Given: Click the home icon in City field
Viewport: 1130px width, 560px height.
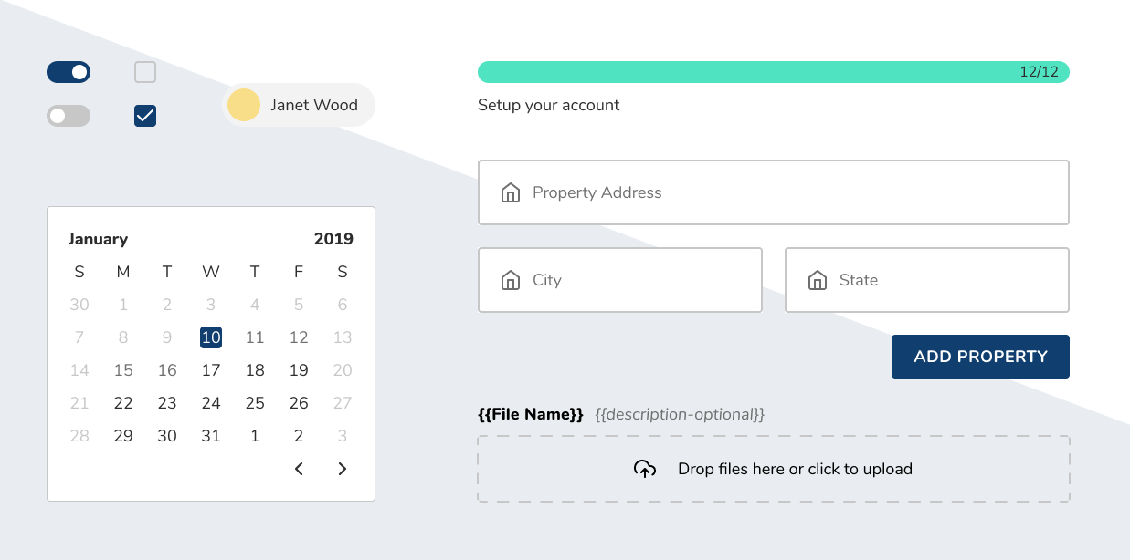Looking at the screenshot, I should (511, 280).
